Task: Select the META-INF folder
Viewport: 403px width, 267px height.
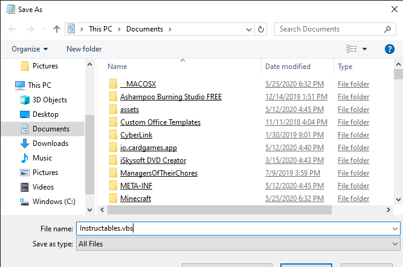Action: point(136,186)
